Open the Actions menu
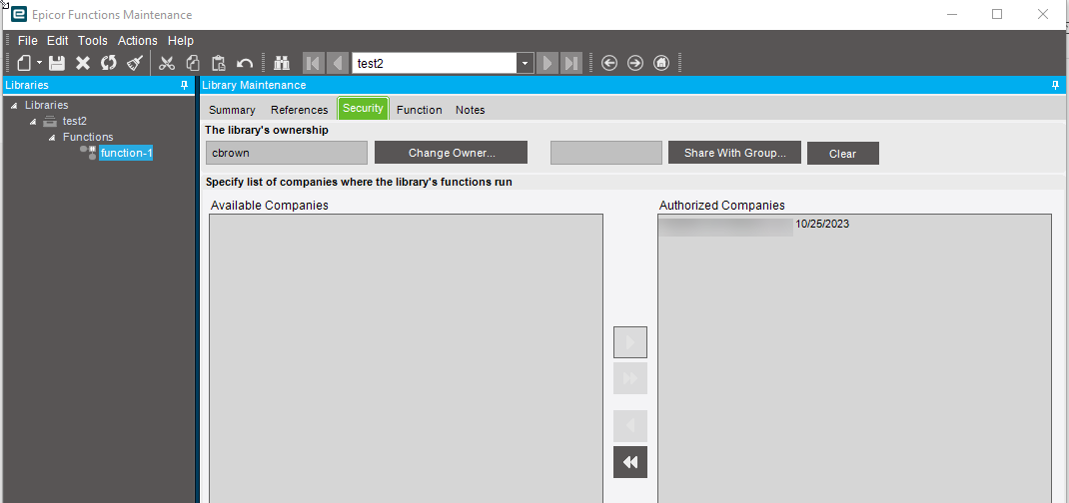The height and width of the screenshot is (503, 1069). 138,41
